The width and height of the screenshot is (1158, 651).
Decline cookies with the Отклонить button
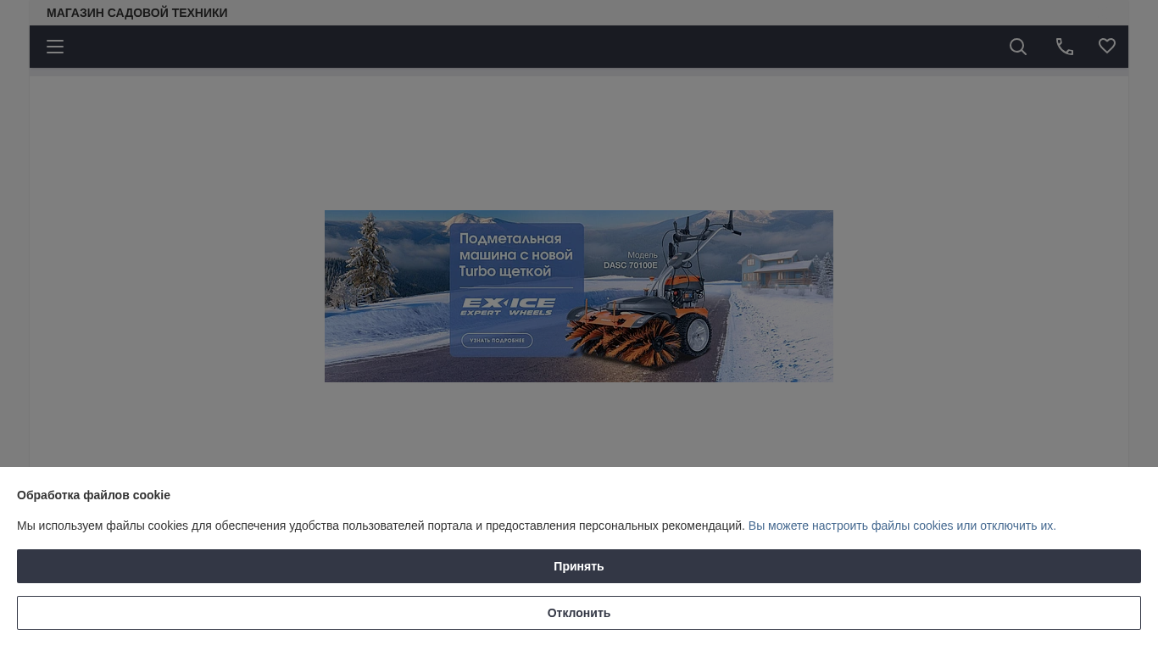pos(579,613)
